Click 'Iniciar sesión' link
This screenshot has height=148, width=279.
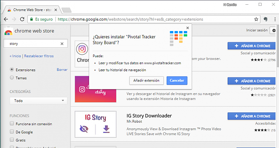point(257,30)
